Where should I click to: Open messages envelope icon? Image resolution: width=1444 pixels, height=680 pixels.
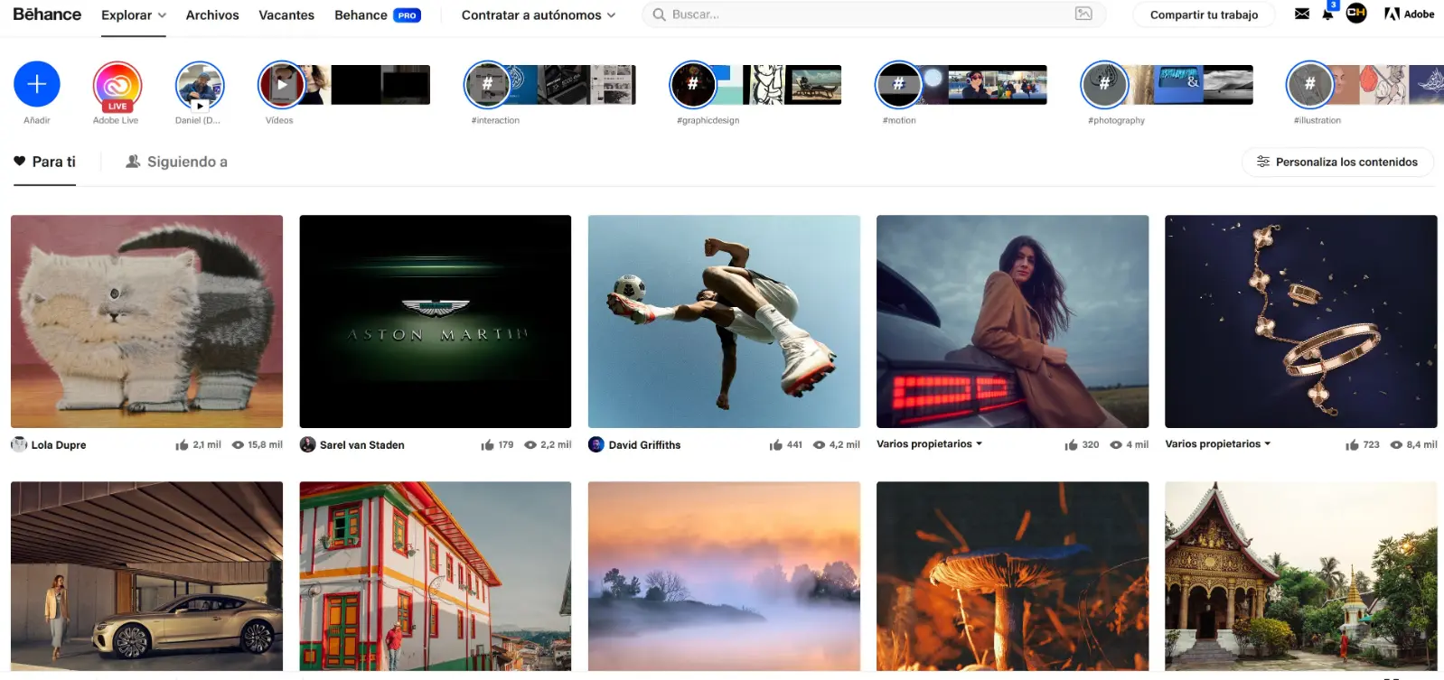tap(1302, 14)
